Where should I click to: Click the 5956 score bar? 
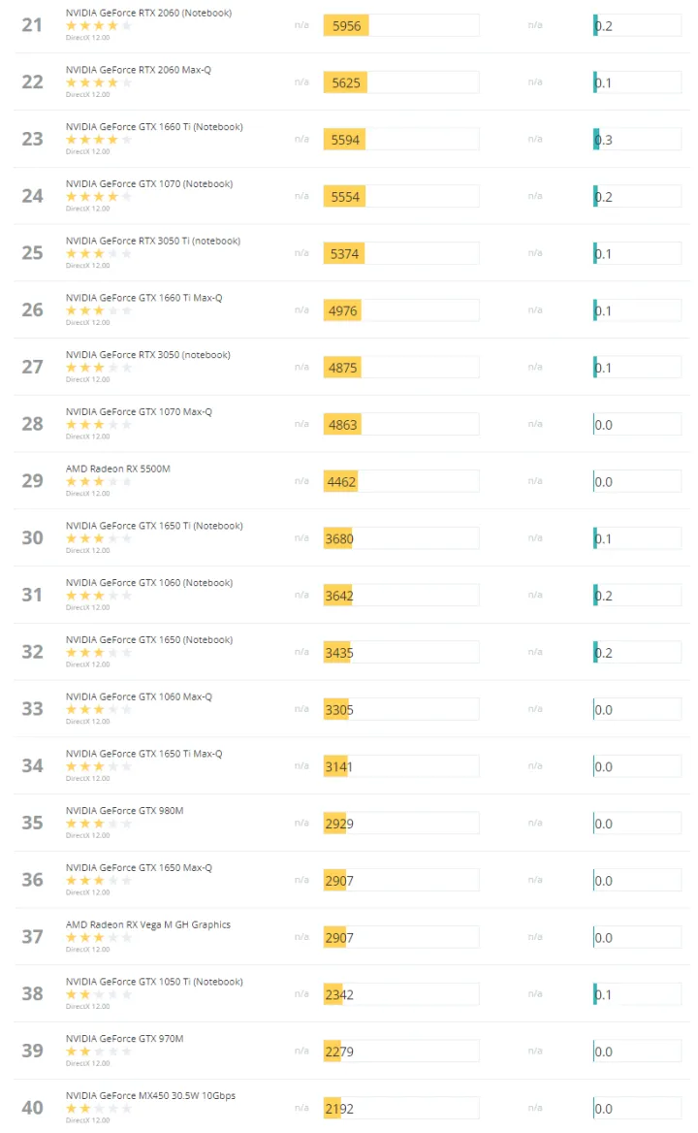[400, 25]
